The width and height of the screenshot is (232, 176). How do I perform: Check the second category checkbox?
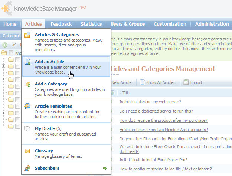click(17, 66)
